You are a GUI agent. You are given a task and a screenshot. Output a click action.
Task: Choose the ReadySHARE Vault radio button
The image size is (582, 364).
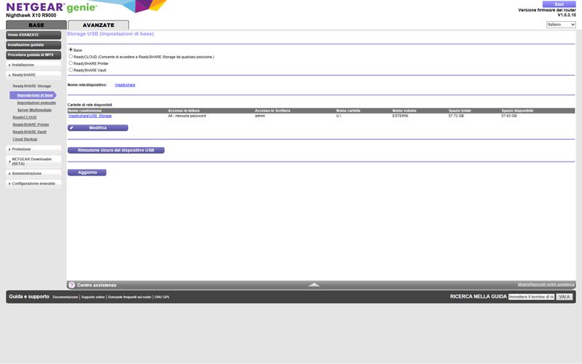click(71, 70)
